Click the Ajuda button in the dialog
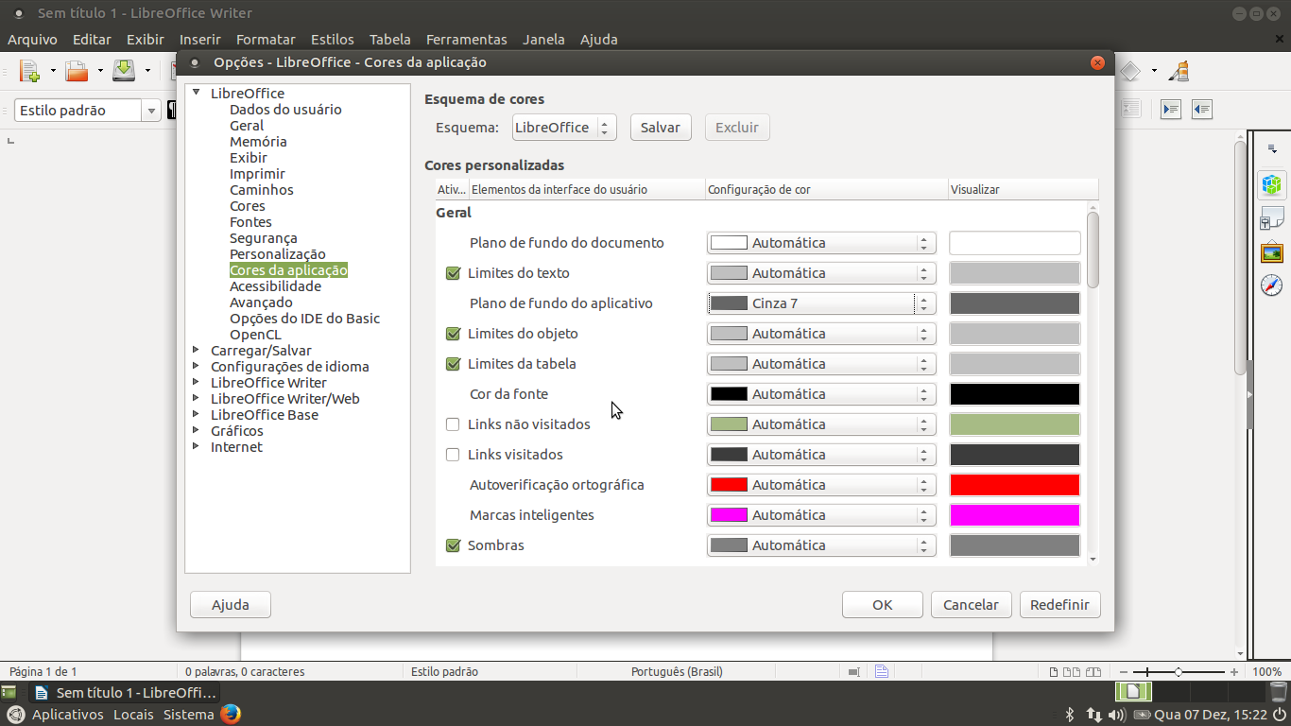The width and height of the screenshot is (1291, 726). pyautogui.click(x=231, y=605)
